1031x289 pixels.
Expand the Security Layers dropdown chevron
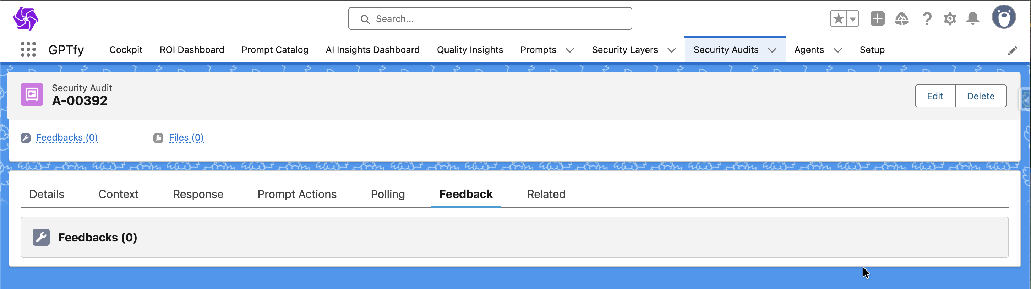[672, 50]
